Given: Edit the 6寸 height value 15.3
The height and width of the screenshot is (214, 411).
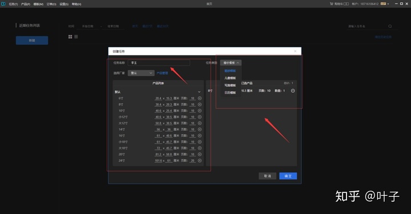Looking at the screenshot, I should (x=169, y=98).
